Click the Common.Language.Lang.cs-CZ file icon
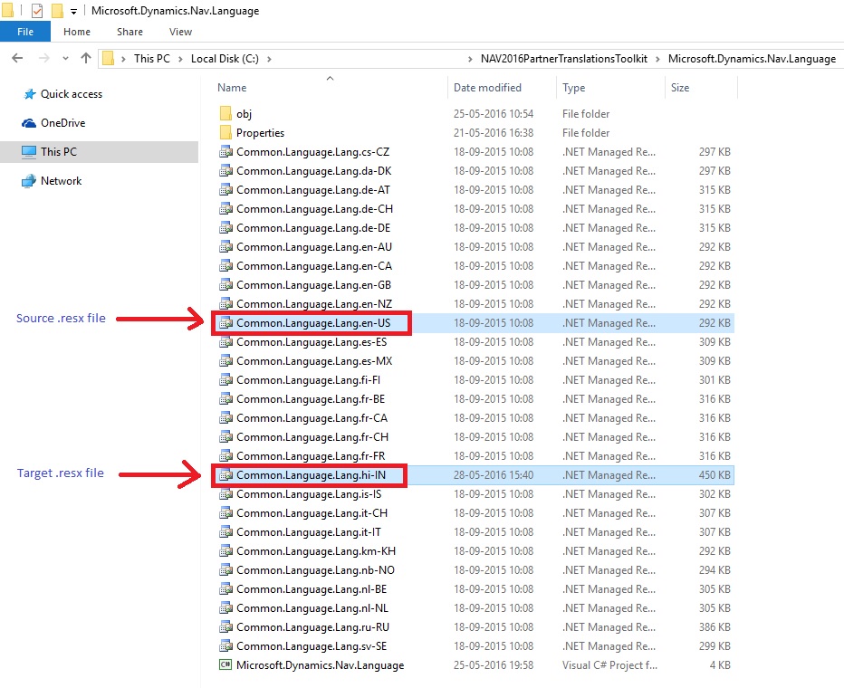The image size is (844, 688). (x=225, y=152)
